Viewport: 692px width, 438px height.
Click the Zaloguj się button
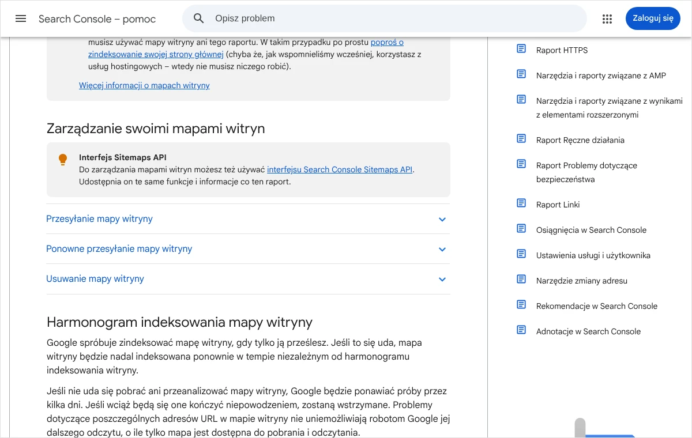point(653,18)
